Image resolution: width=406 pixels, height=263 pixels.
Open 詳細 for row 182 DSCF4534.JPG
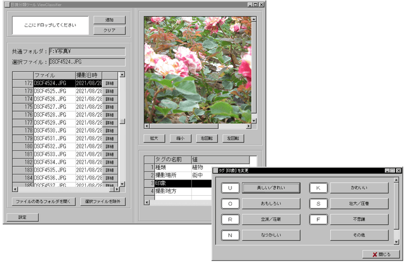pos(110,162)
